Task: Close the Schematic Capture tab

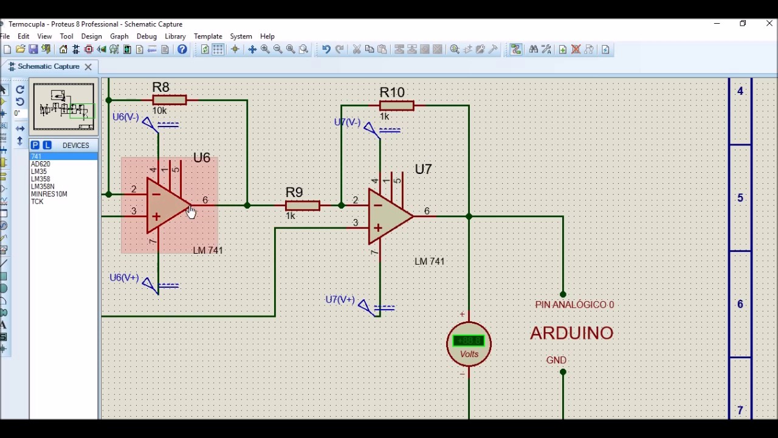Action: (88, 67)
